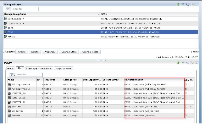This screenshot has height=125, width=205.
Task: Click the storage group icon beside ESX7
Action: tap(5, 32)
